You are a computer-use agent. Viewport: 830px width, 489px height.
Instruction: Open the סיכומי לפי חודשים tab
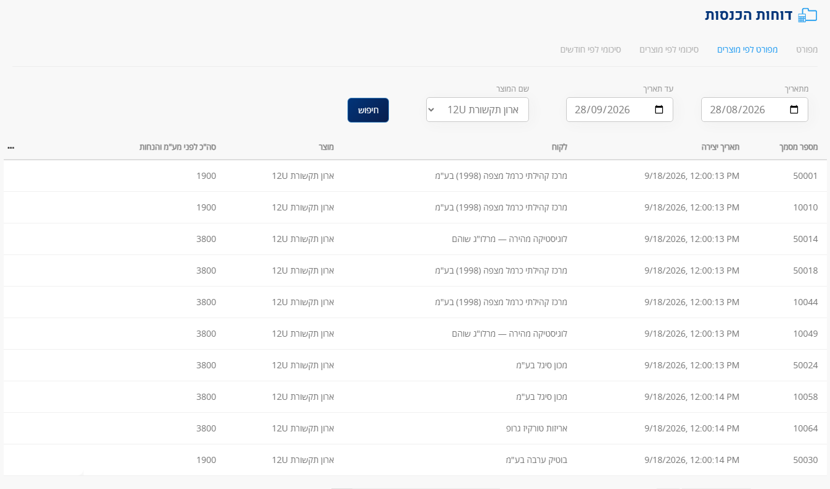[591, 49]
